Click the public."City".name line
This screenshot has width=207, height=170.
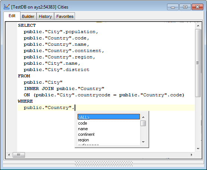point(52,63)
